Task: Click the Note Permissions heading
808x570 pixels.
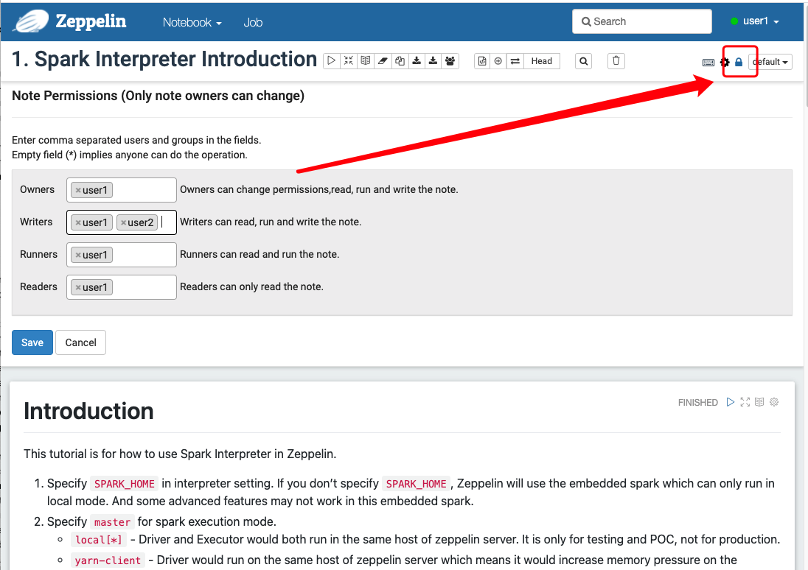Action: 159,96
